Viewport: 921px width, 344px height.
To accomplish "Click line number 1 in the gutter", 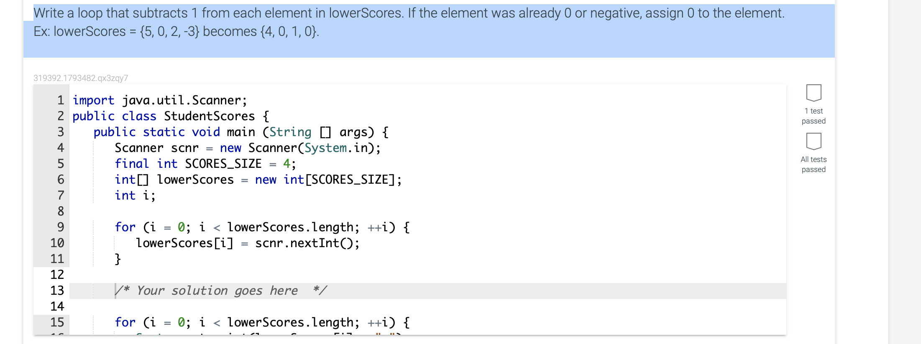I will [x=60, y=100].
